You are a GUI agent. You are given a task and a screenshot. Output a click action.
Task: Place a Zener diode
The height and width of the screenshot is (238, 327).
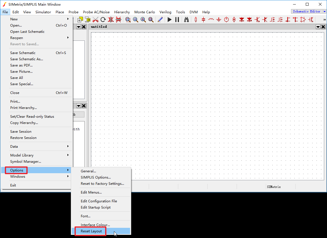coord(249,20)
